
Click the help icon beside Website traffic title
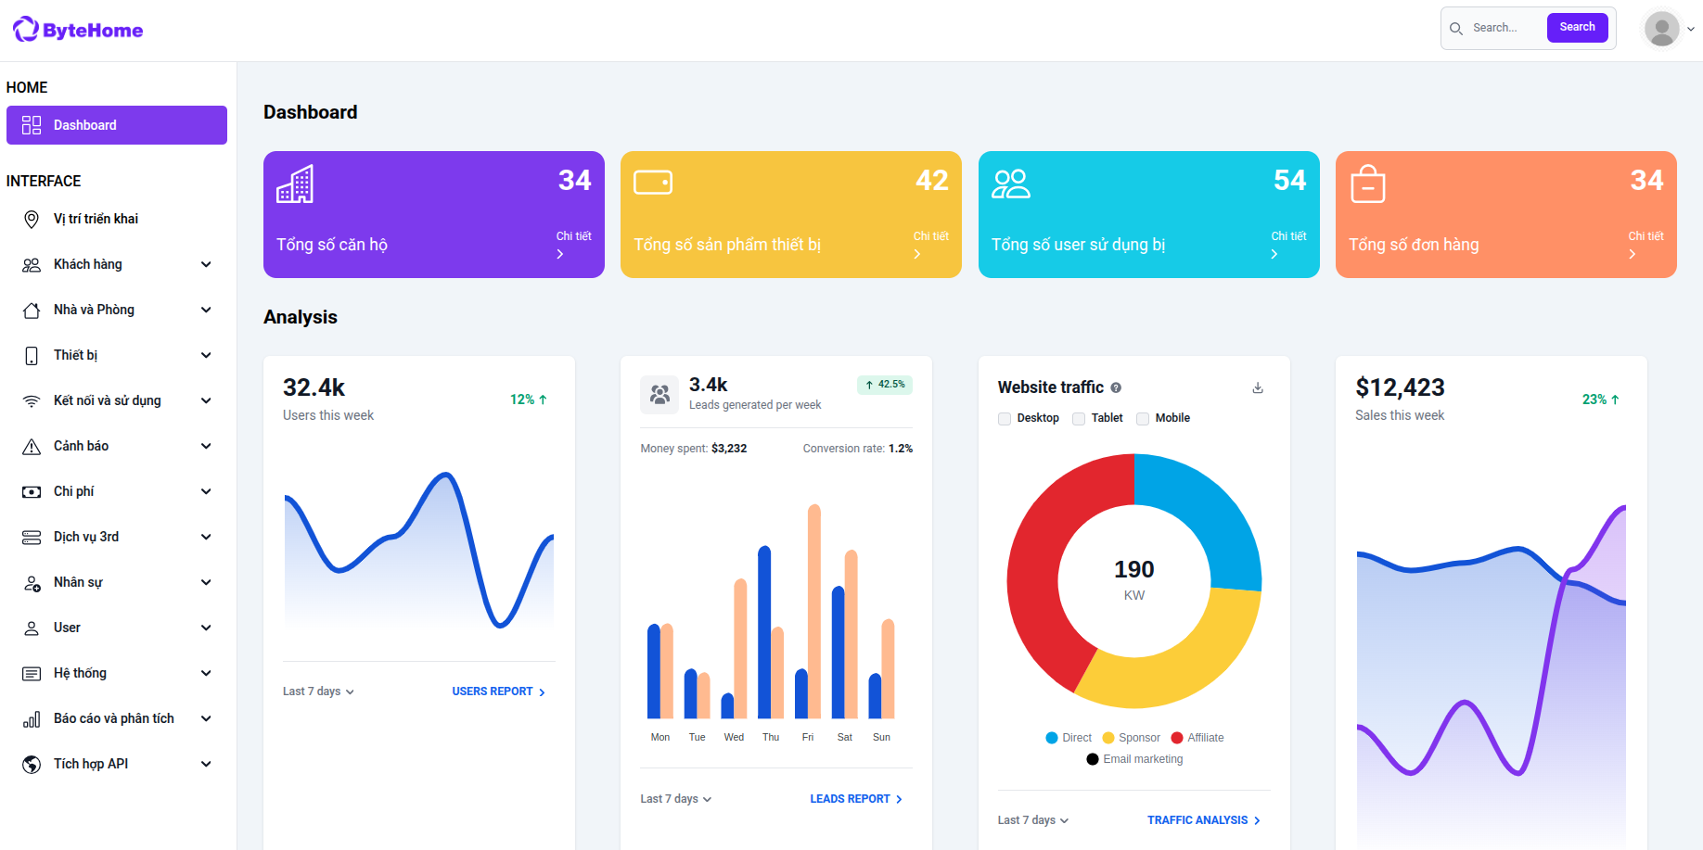[1116, 387]
